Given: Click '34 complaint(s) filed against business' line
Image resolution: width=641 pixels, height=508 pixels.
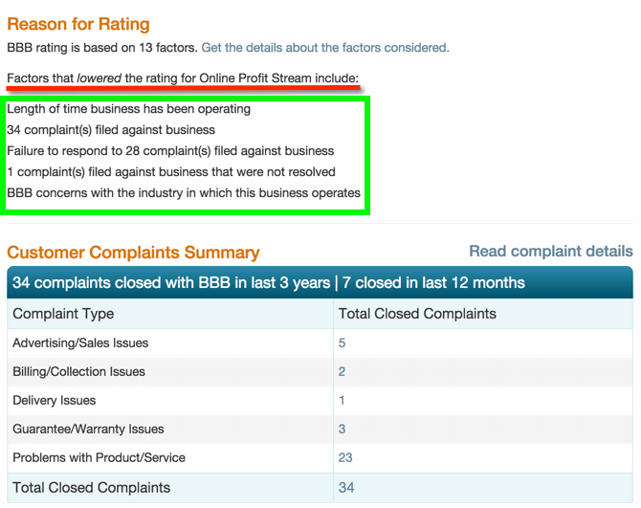Looking at the screenshot, I should (111, 130).
